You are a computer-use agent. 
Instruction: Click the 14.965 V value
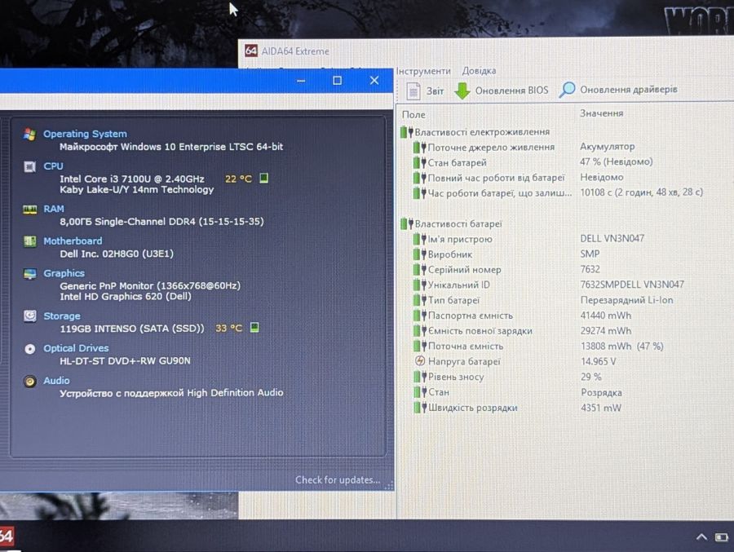click(599, 361)
